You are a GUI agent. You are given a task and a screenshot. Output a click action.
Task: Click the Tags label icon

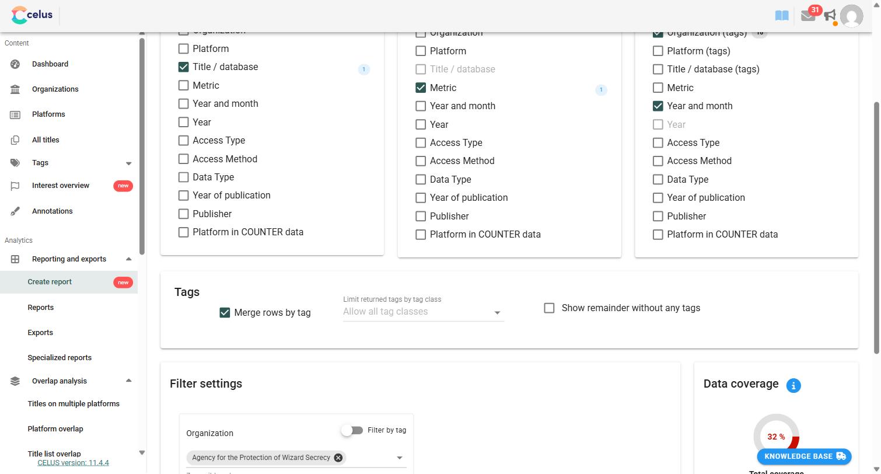pyautogui.click(x=15, y=163)
